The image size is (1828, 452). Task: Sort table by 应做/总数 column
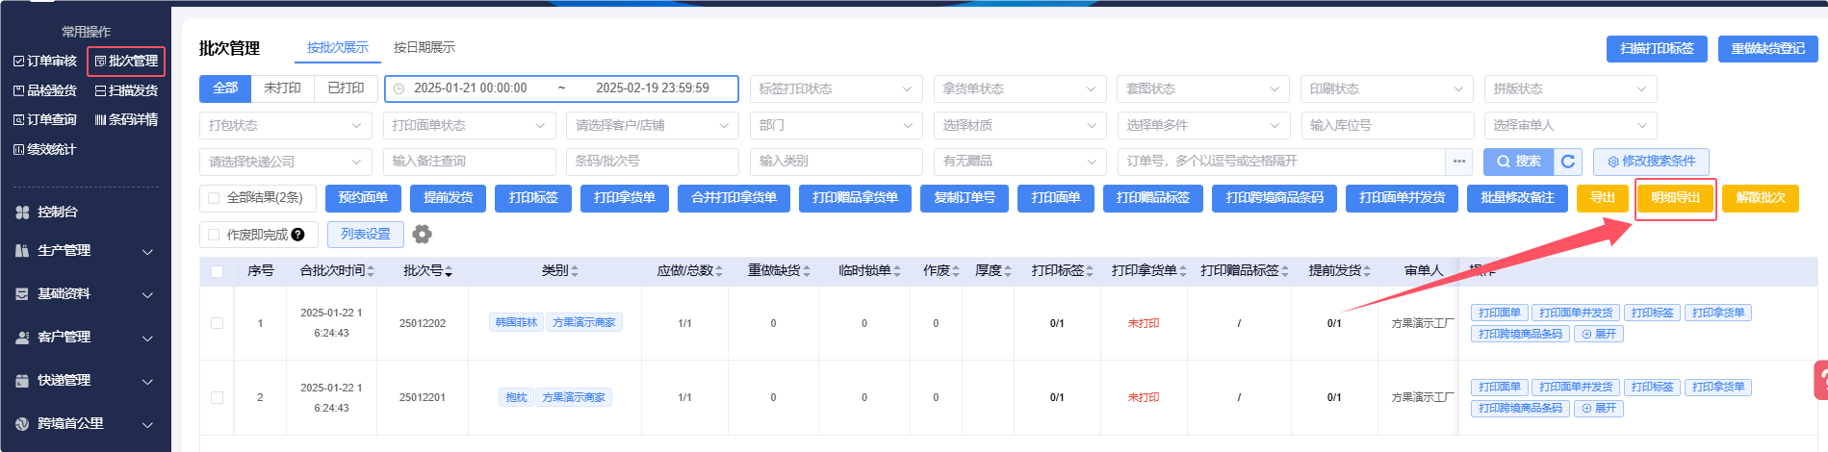click(719, 271)
